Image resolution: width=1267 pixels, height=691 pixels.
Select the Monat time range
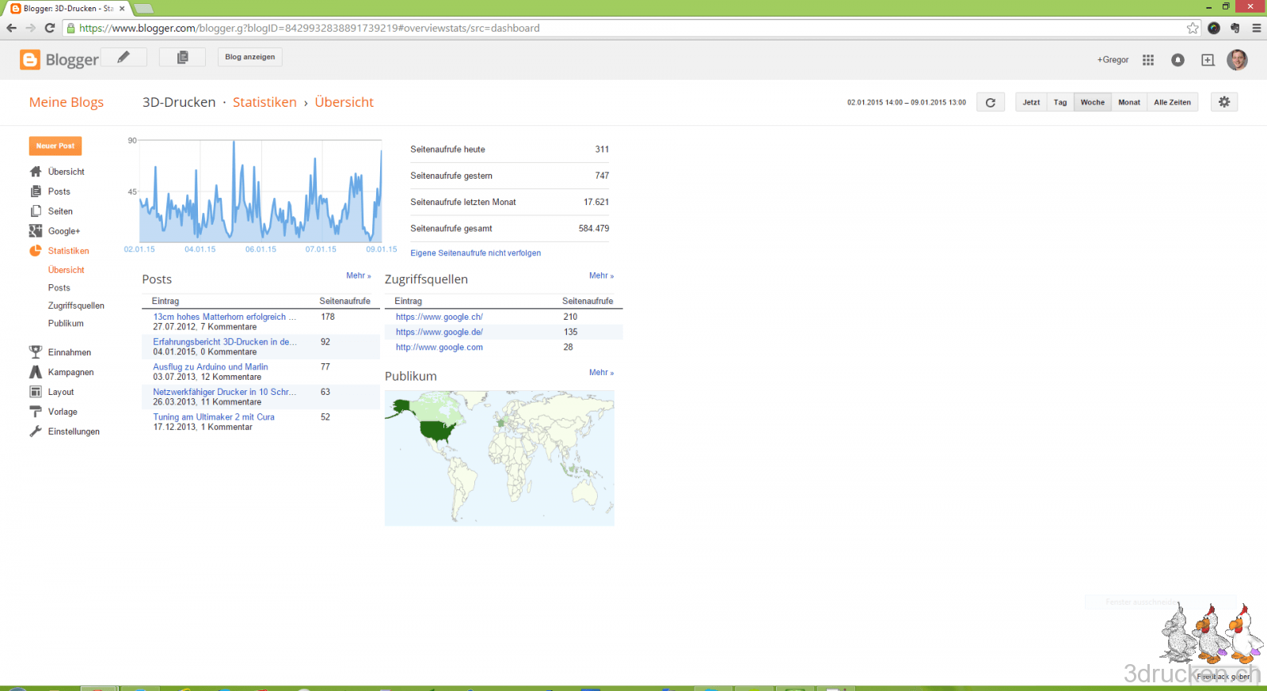[x=1129, y=102]
